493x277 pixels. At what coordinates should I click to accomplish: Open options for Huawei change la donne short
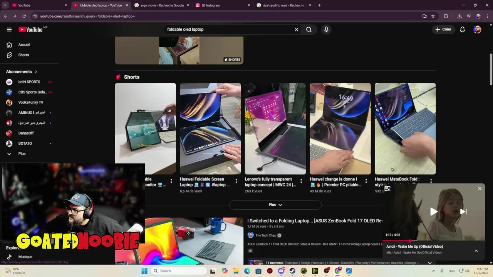point(366,181)
